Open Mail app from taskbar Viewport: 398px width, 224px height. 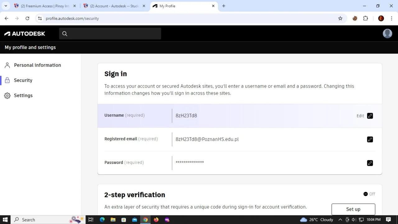point(135,220)
